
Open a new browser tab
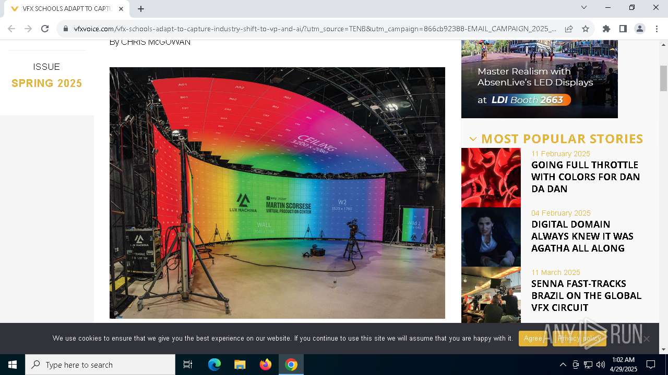pos(141,8)
